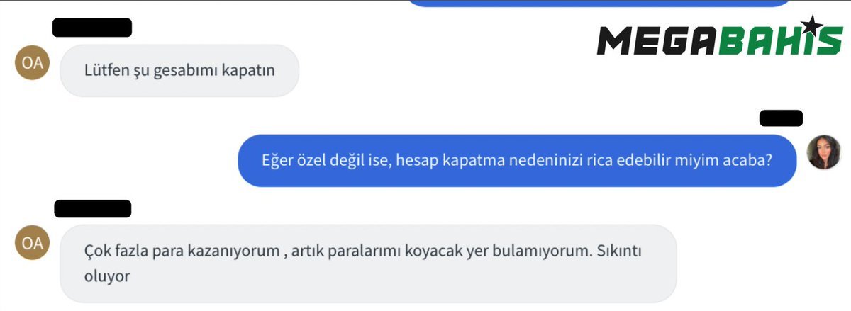Click the partially visible blue bubble at top

[x=599, y=3]
